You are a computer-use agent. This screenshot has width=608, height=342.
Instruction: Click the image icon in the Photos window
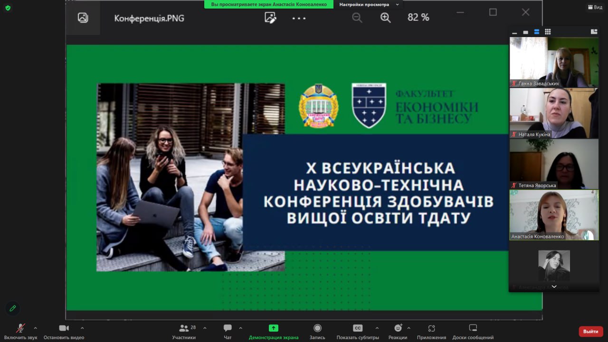point(83,18)
